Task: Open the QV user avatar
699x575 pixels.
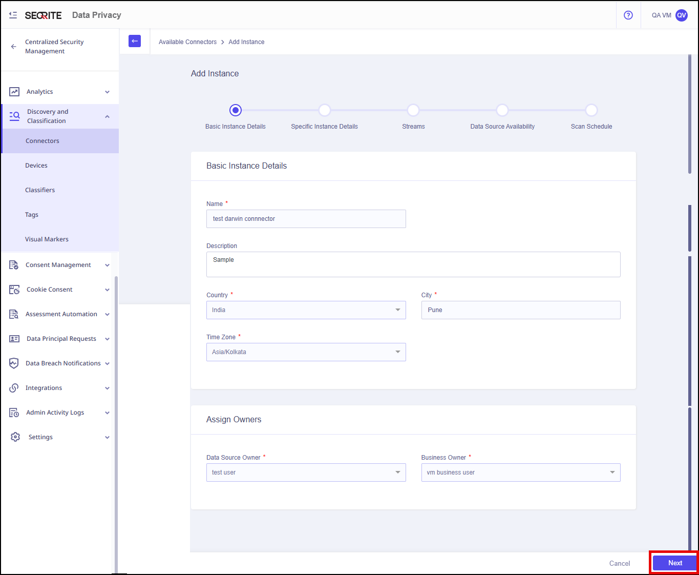Action: click(681, 15)
